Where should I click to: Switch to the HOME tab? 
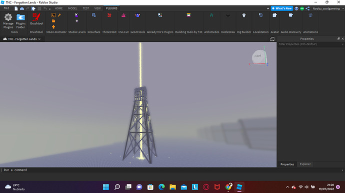pos(58,8)
